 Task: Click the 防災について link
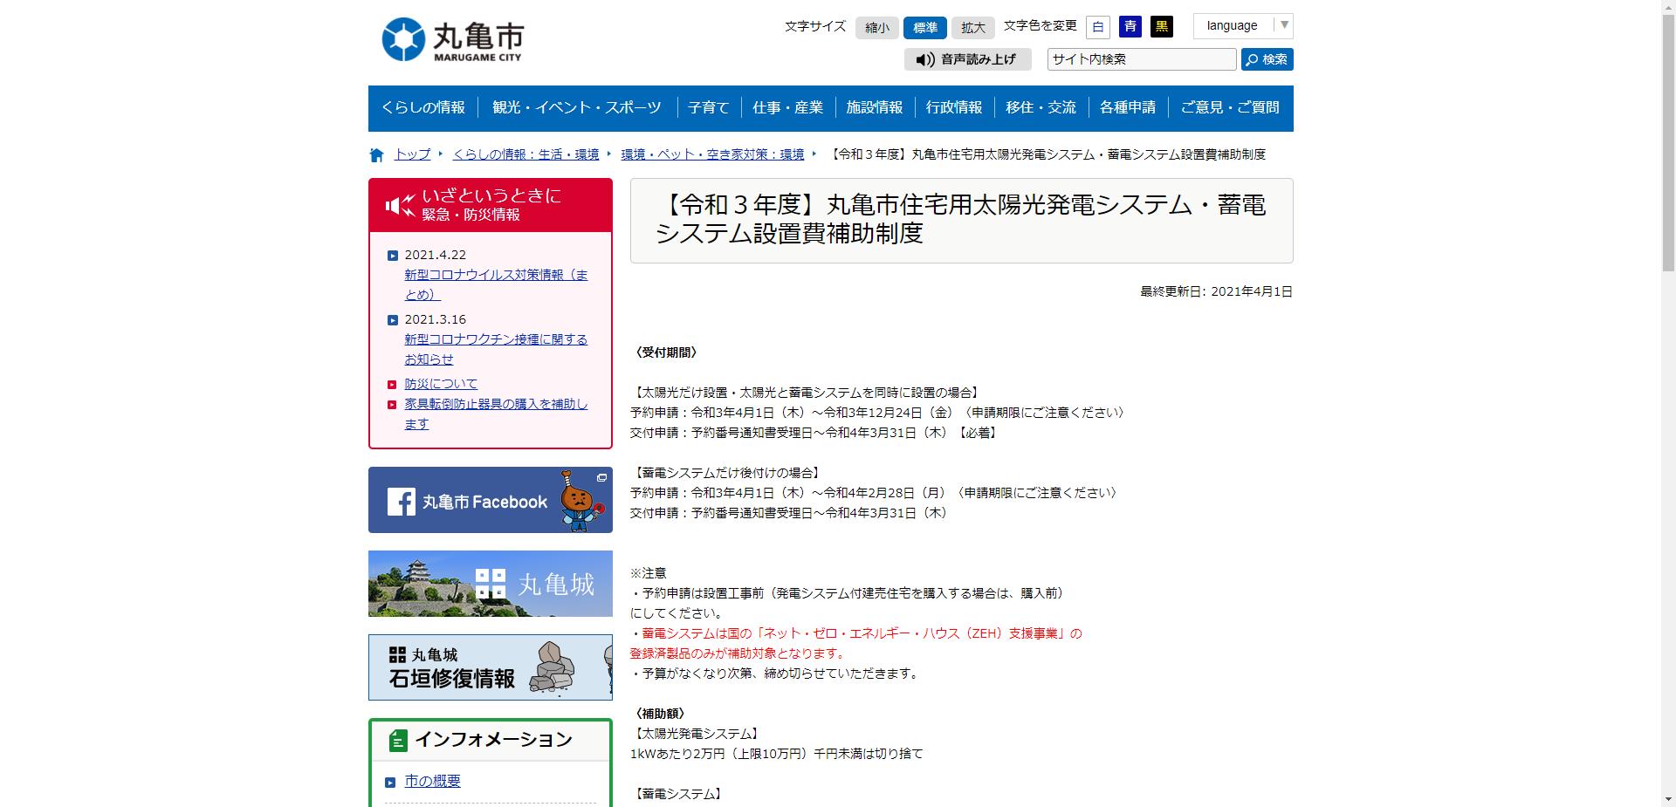pyautogui.click(x=440, y=383)
